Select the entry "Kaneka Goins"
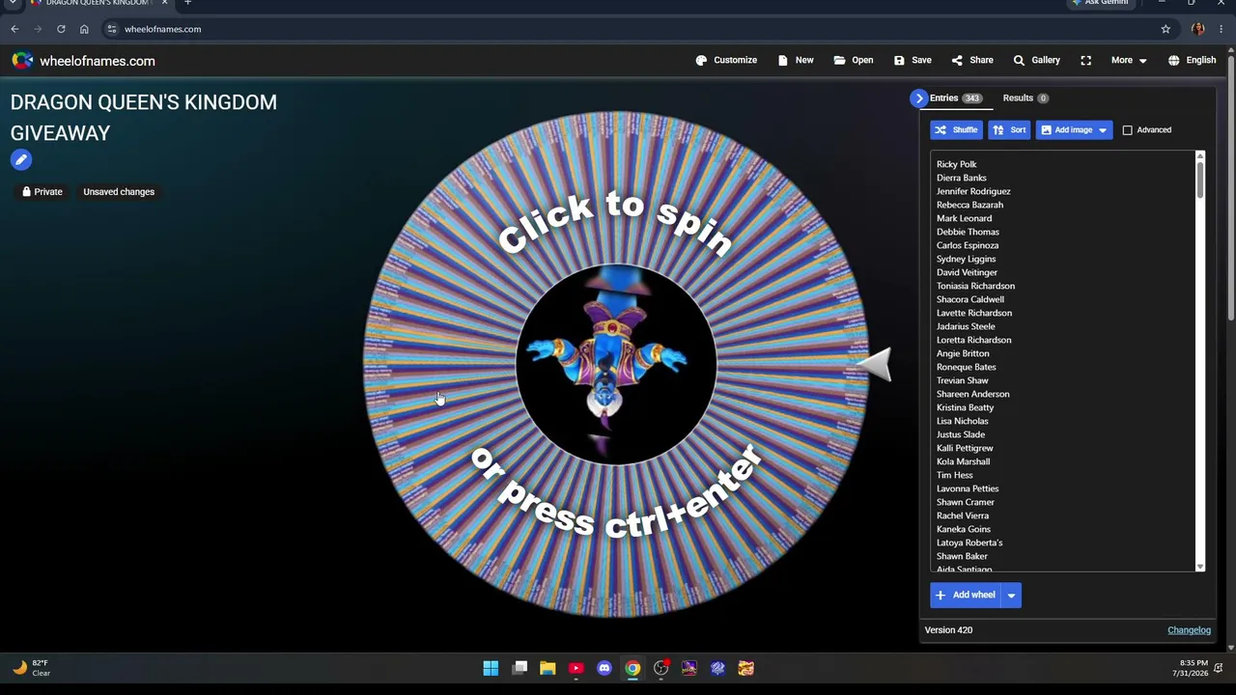This screenshot has height=695, width=1236. tap(963, 529)
